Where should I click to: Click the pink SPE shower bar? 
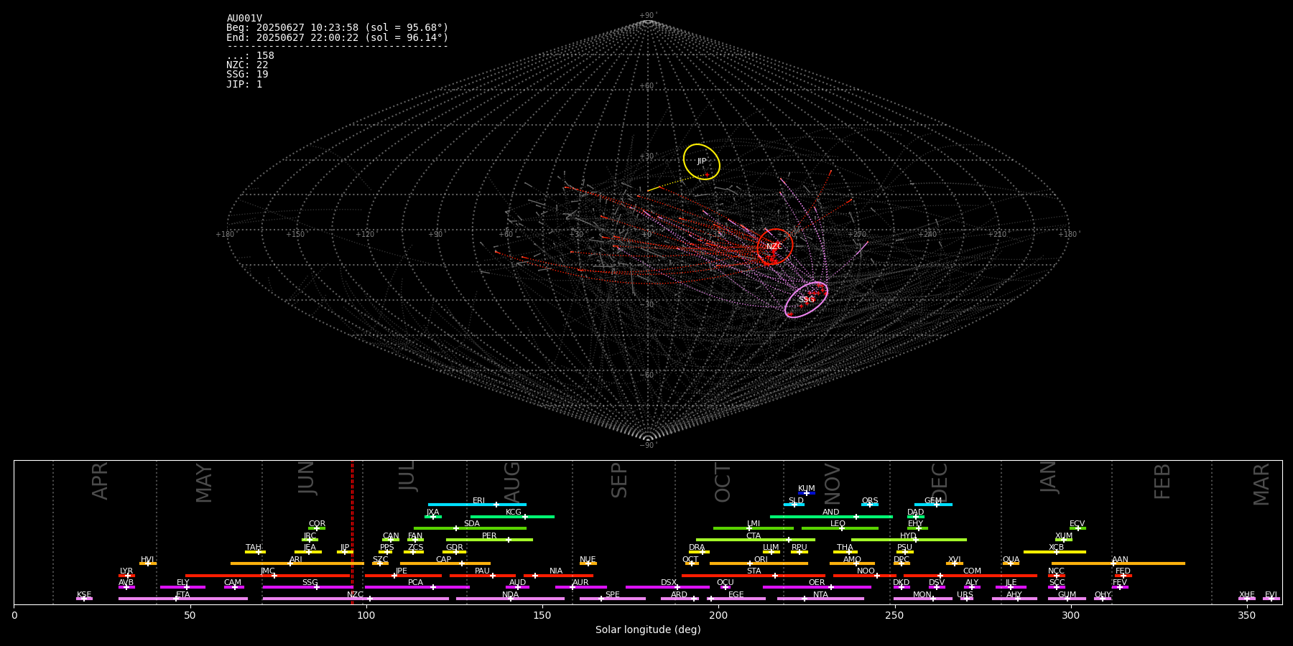click(613, 599)
